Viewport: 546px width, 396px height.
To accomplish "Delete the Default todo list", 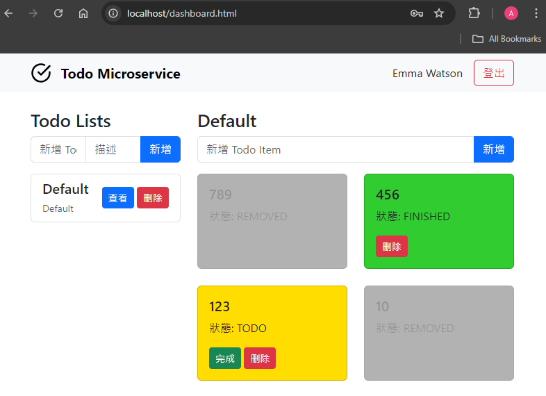I will coord(153,198).
